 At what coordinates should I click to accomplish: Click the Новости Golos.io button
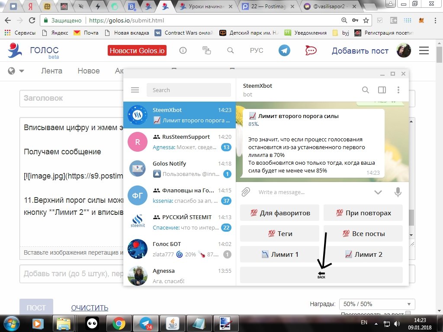click(x=137, y=51)
